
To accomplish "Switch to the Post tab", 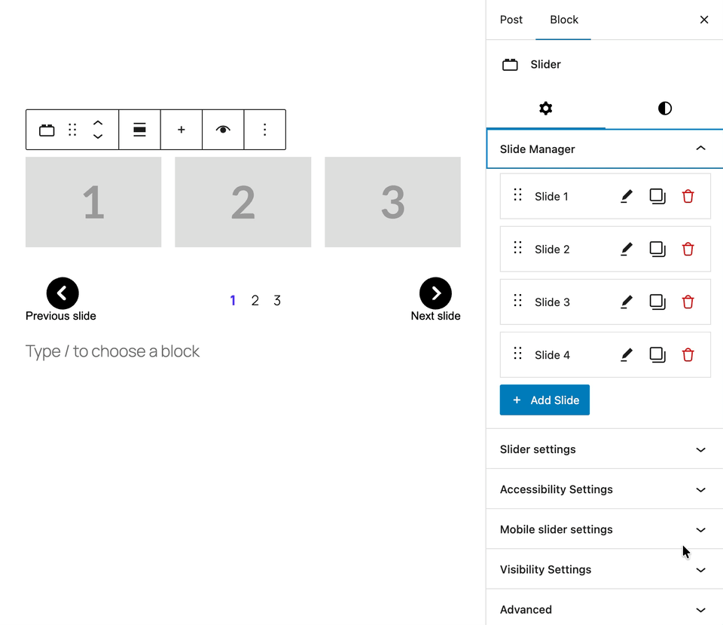I will click(511, 20).
